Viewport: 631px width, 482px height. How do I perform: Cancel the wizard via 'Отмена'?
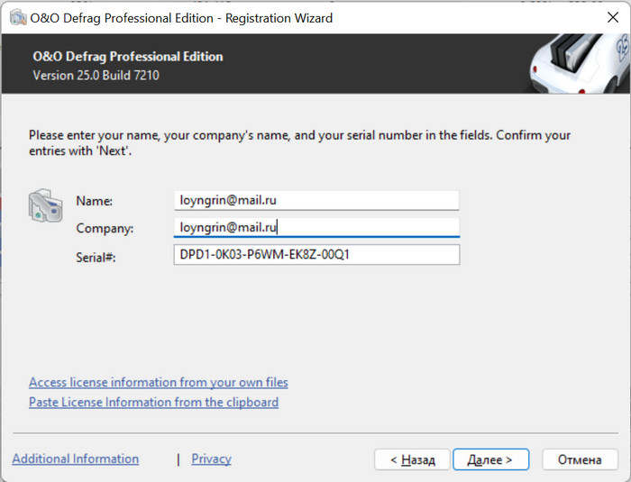(580, 459)
